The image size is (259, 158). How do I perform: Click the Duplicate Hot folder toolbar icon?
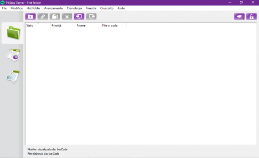55,16
